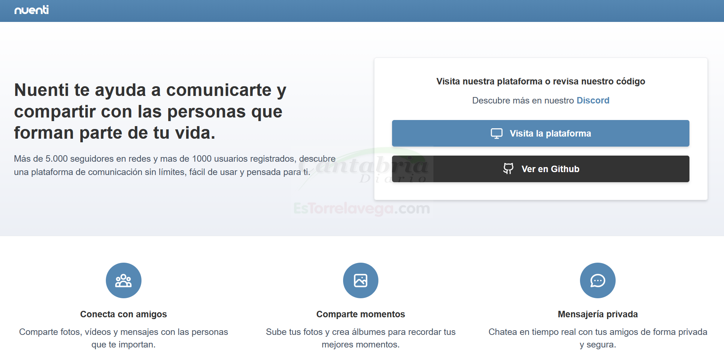The height and width of the screenshot is (364, 724).
Task: Click the main headline about Nuenti
Action: [150, 111]
